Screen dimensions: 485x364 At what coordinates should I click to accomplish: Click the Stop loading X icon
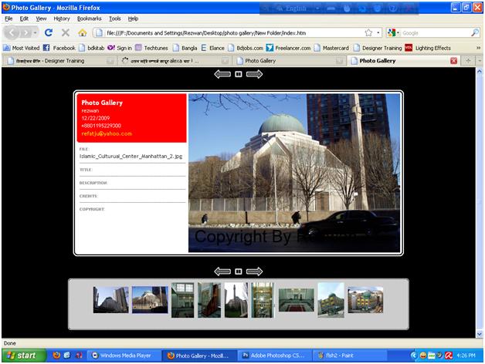[x=66, y=32]
